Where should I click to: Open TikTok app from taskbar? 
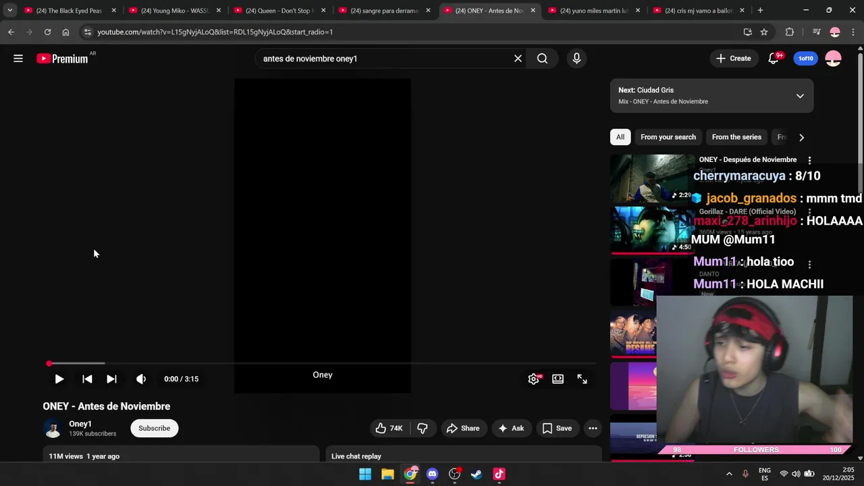[499, 474]
